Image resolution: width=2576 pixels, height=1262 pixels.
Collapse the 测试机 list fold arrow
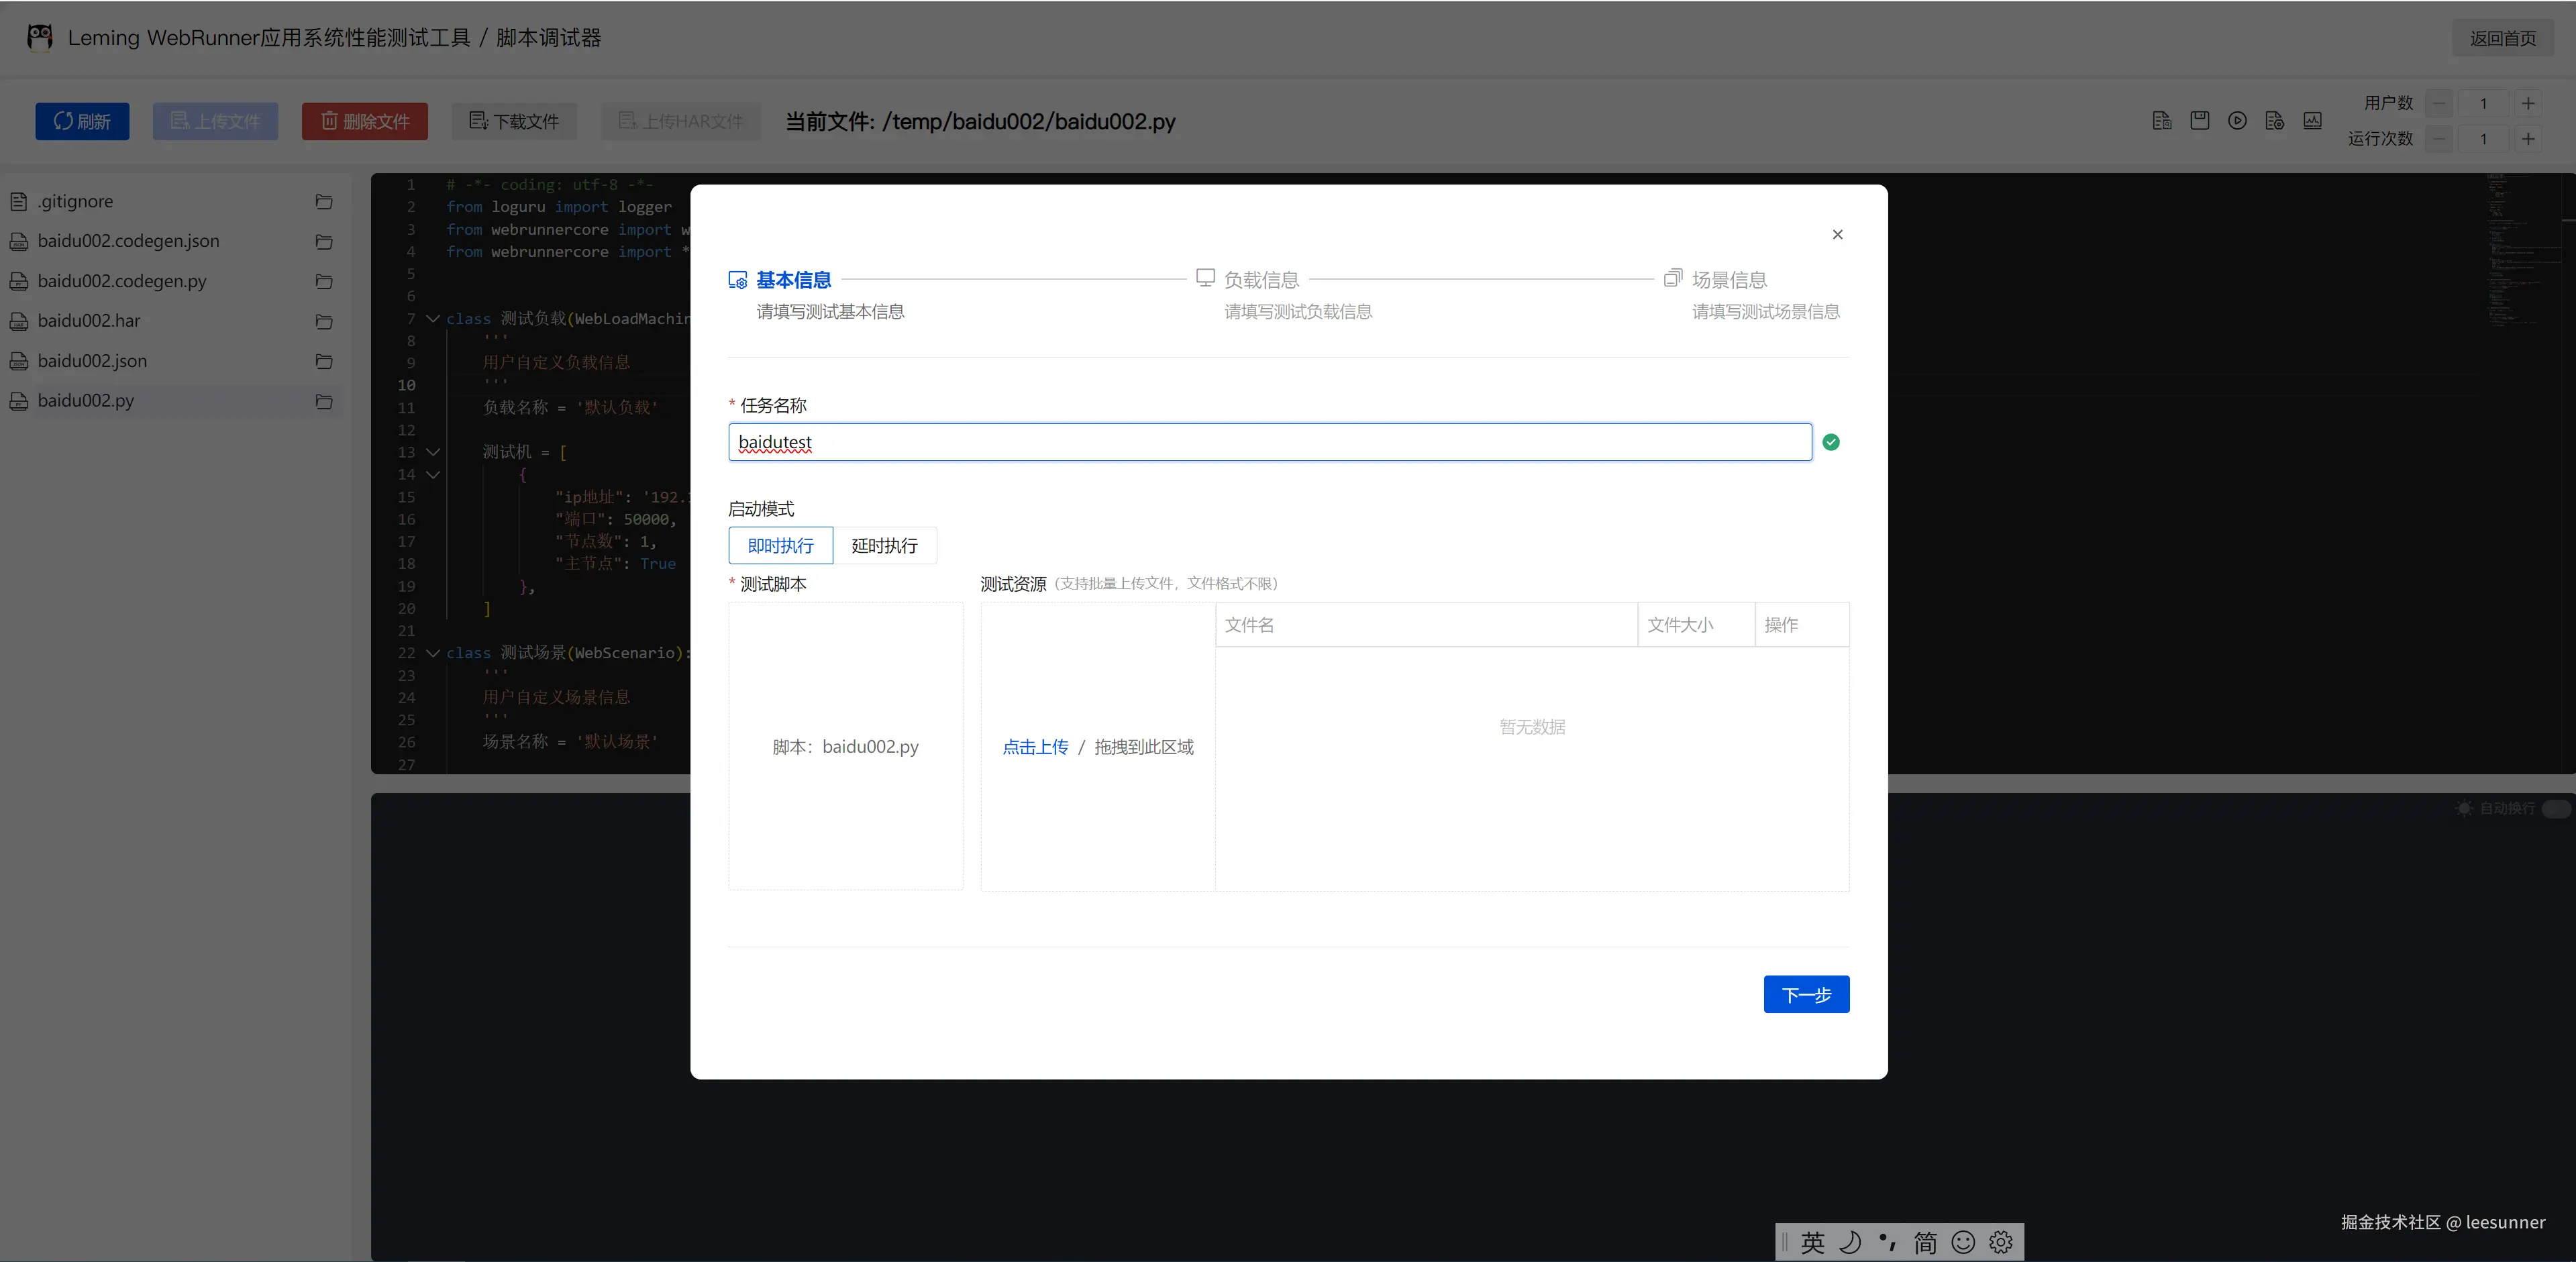[433, 452]
